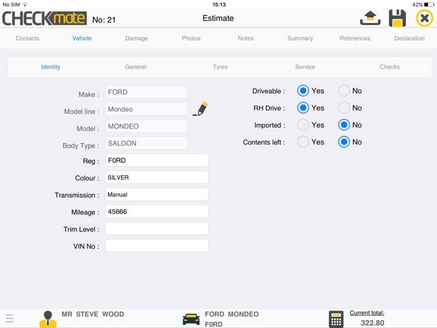The width and height of the screenshot is (437, 328).
Task: Open the Summary tab
Action: (x=300, y=38)
